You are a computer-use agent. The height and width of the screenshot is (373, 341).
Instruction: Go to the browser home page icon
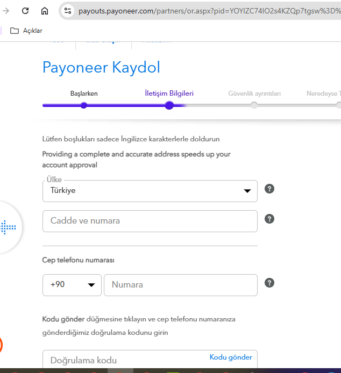pyautogui.click(x=45, y=11)
